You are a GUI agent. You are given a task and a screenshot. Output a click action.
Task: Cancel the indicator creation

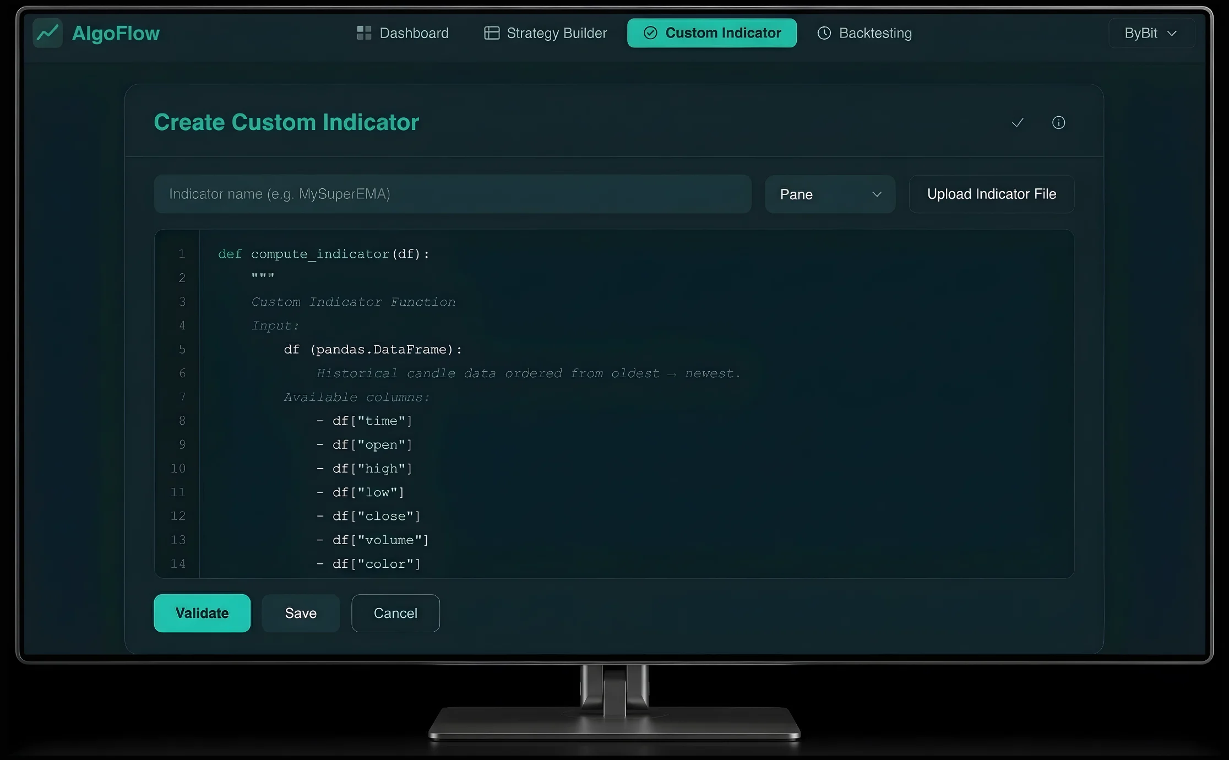[x=395, y=613]
